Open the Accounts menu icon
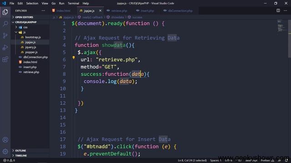This screenshot has height=163, width=291. (x=5, y=140)
